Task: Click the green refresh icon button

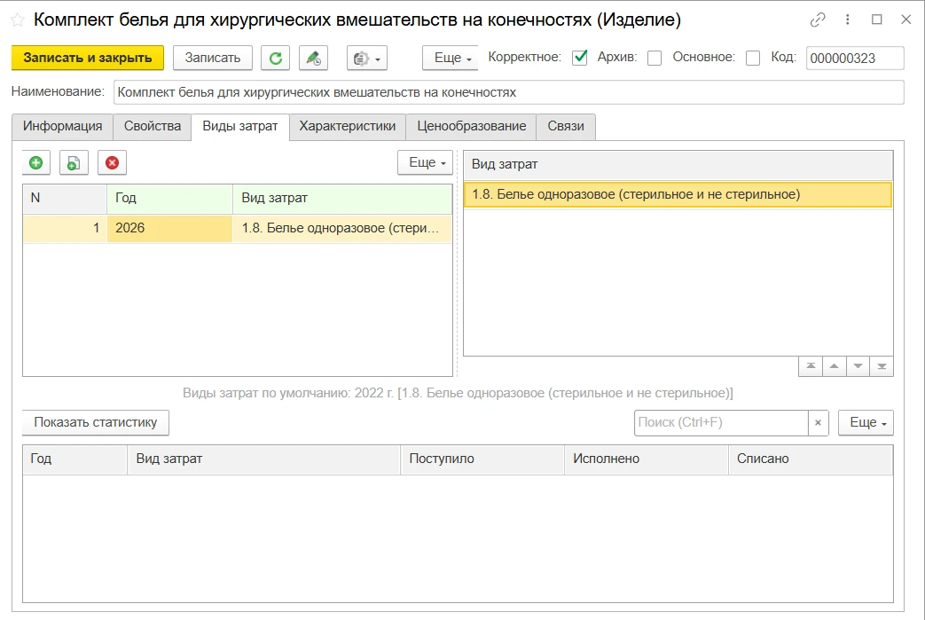Action: [x=276, y=58]
